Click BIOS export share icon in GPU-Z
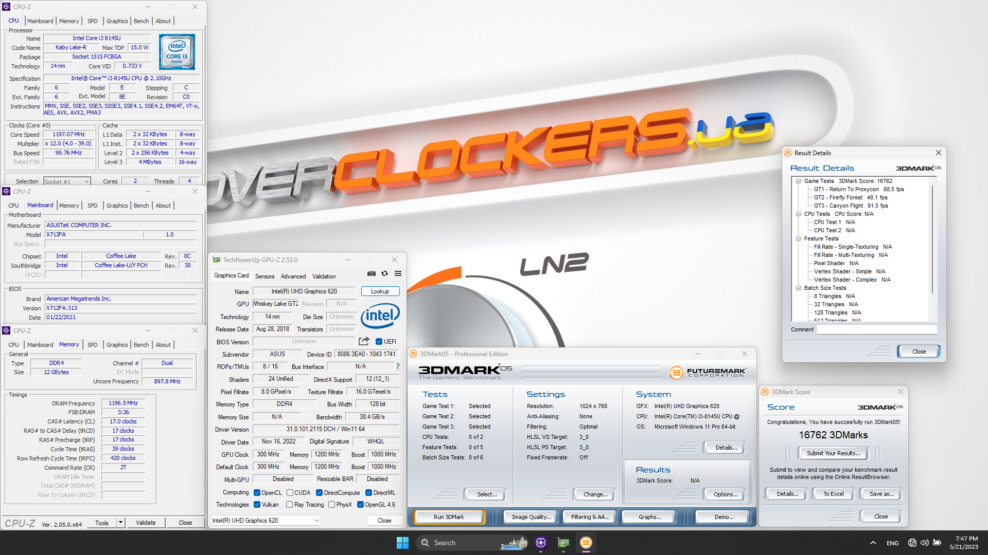This screenshot has width=988, height=555. pos(364,341)
